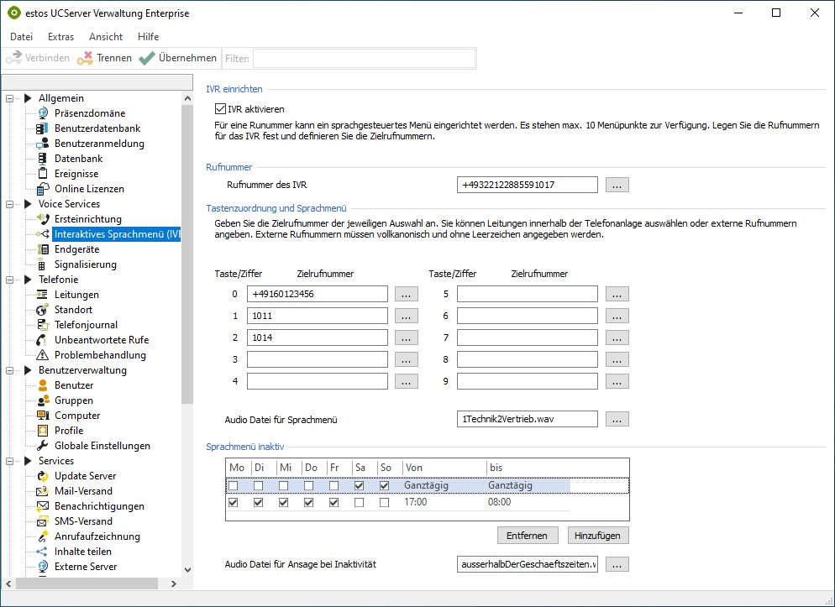Image resolution: width=835 pixels, height=607 pixels.
Task: Browse audio file for Sprachmenü
Action: point(617,419)
